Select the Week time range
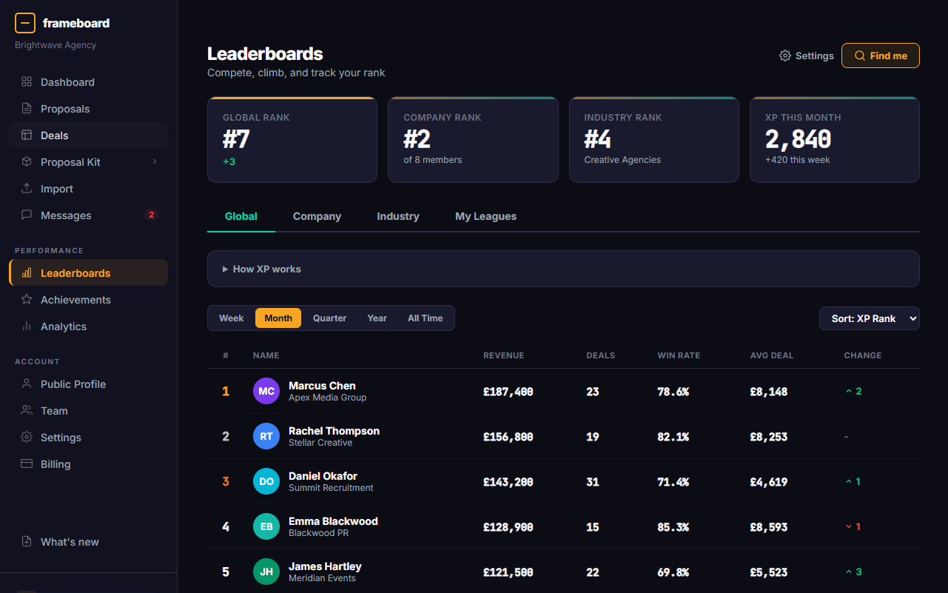 [232, 318]
